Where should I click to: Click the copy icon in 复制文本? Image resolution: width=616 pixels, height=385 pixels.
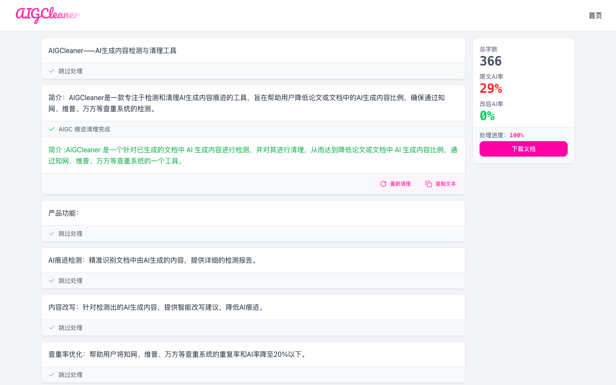click(429, 184)
